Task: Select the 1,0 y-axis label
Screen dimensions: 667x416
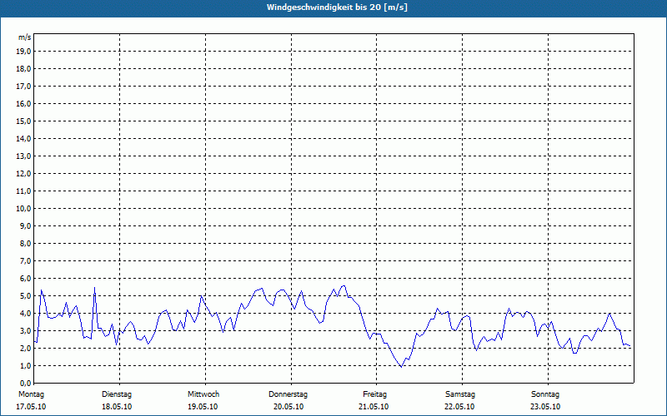Action: (26, 366)
